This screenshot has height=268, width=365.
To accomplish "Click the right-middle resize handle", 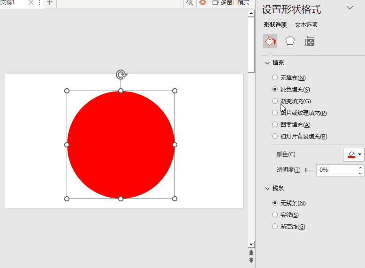I will click(x=175, y=145).
